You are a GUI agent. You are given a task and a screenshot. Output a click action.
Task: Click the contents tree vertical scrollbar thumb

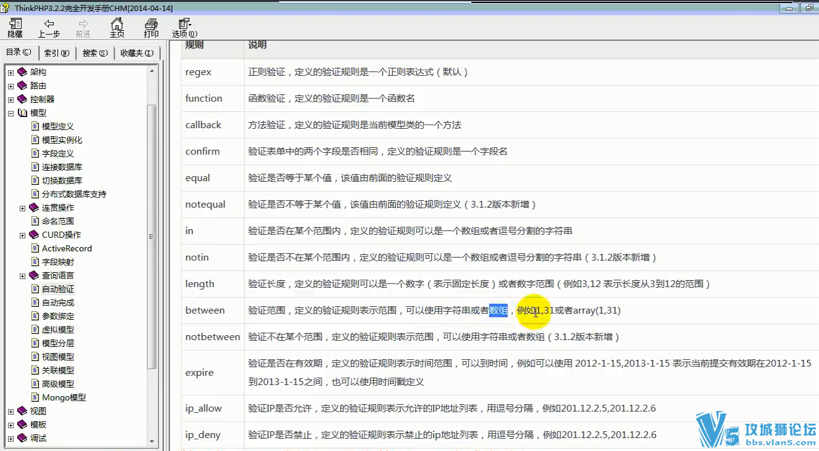click(x=152, y=237)
